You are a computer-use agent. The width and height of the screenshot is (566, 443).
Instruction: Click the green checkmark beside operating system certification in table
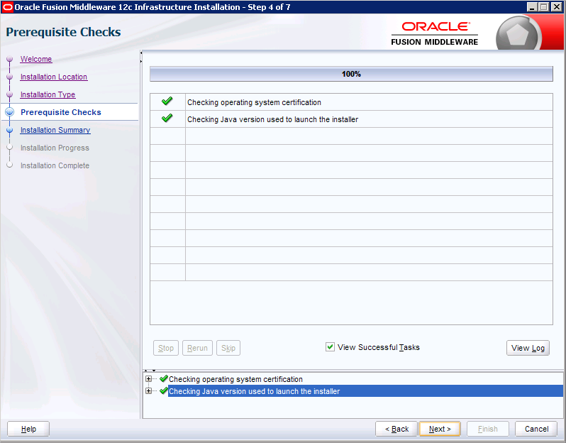tap(167, 102)
